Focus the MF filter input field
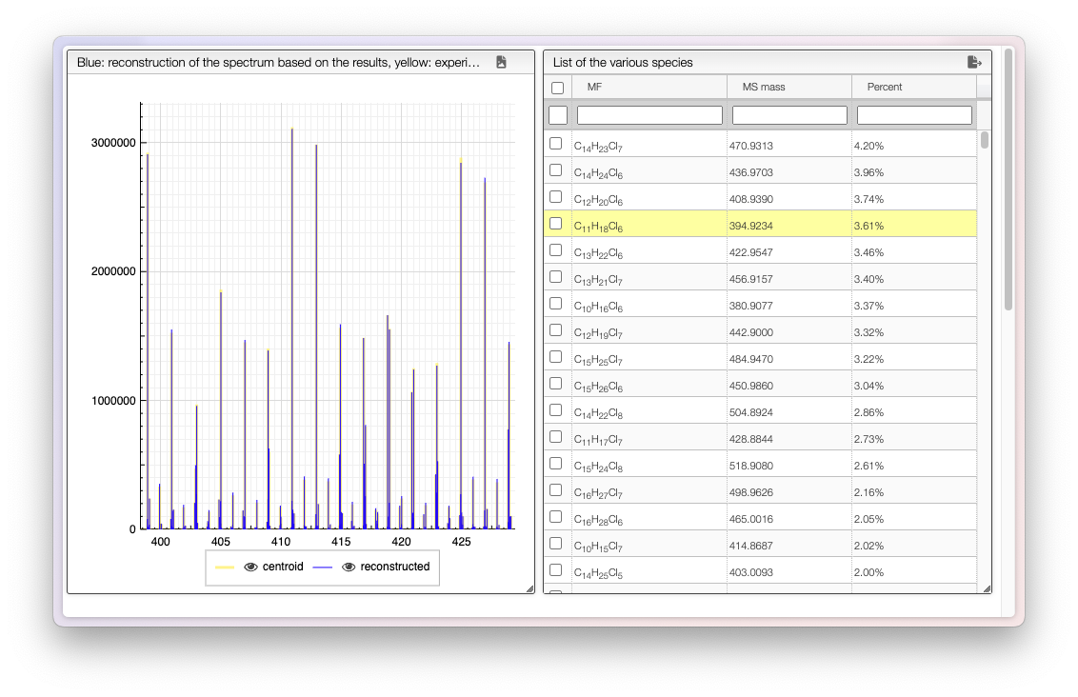This screenshot has width=1078, height=697. 649,115
